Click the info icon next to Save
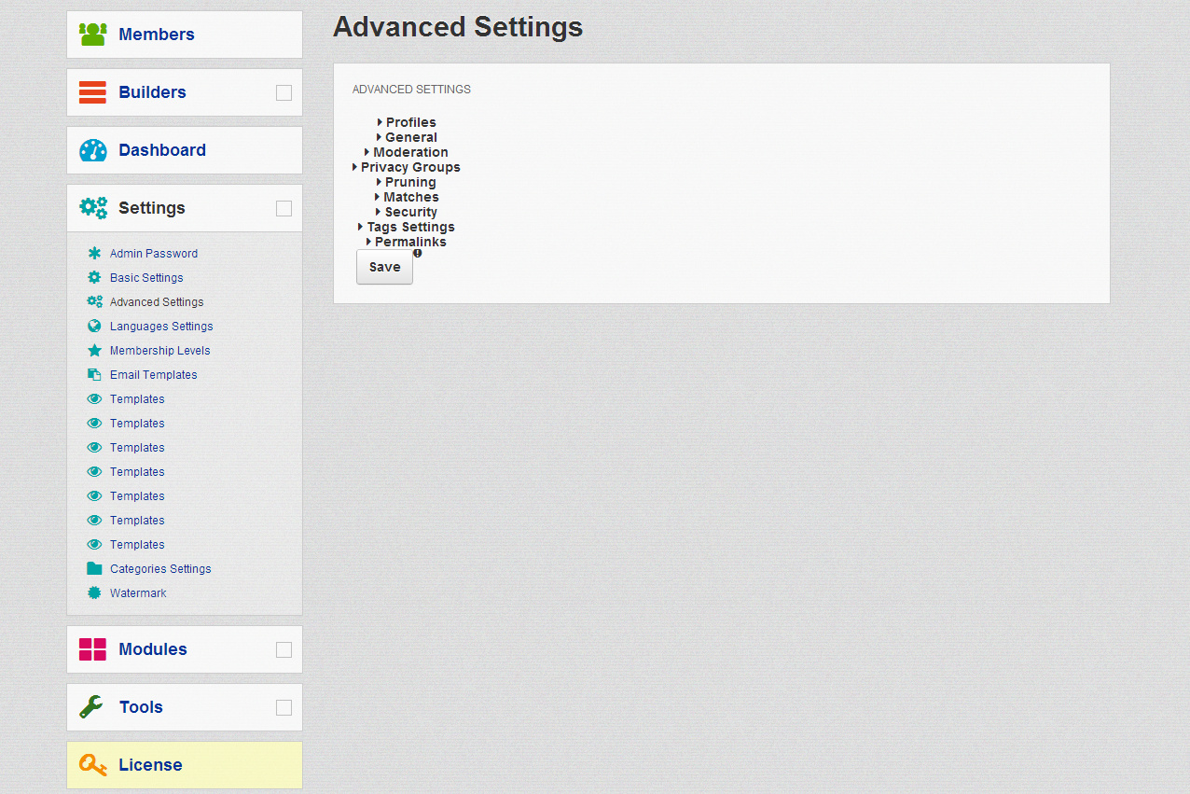1190x794 pixels. [x=418, y=253]
